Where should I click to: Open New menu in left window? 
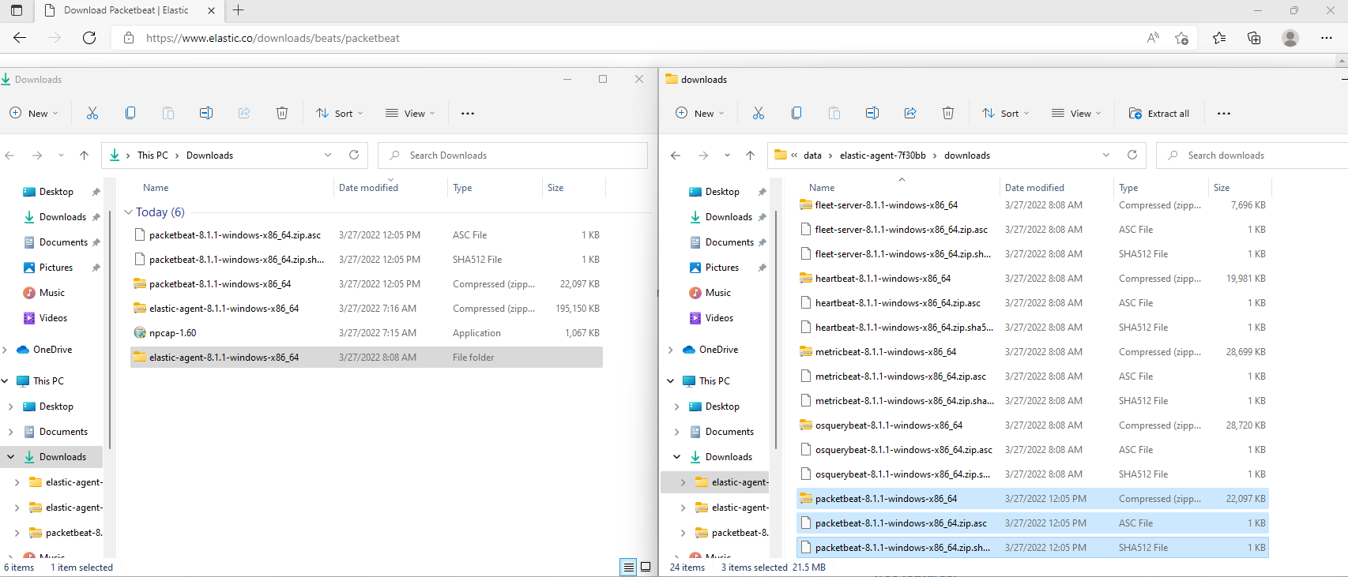pyautogui.click(x=34, y=114)
